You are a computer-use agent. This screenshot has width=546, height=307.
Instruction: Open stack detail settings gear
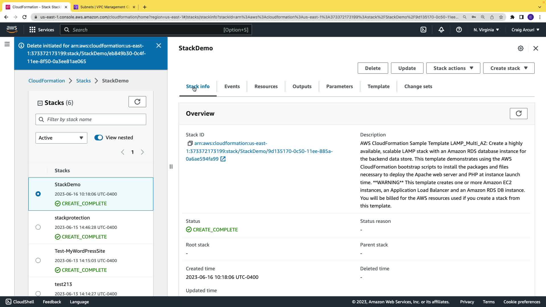point(520,48)
